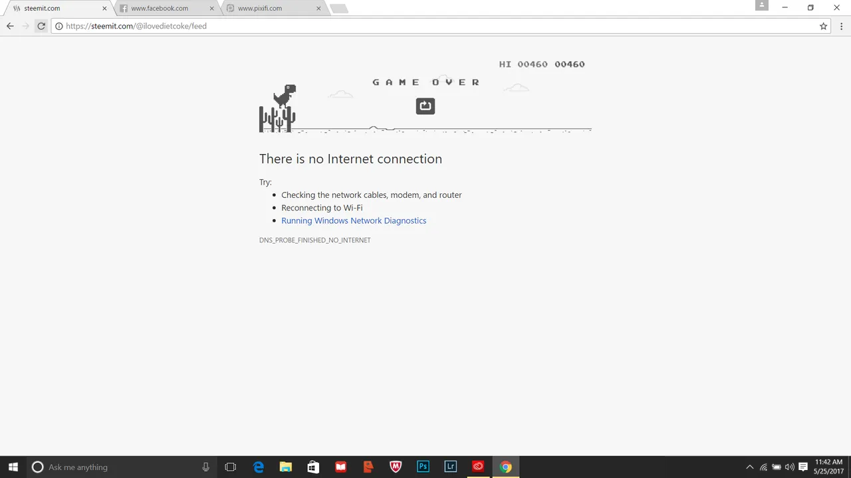
Task: Open File Explorer from the taskbar
Action: coord(285,467)
